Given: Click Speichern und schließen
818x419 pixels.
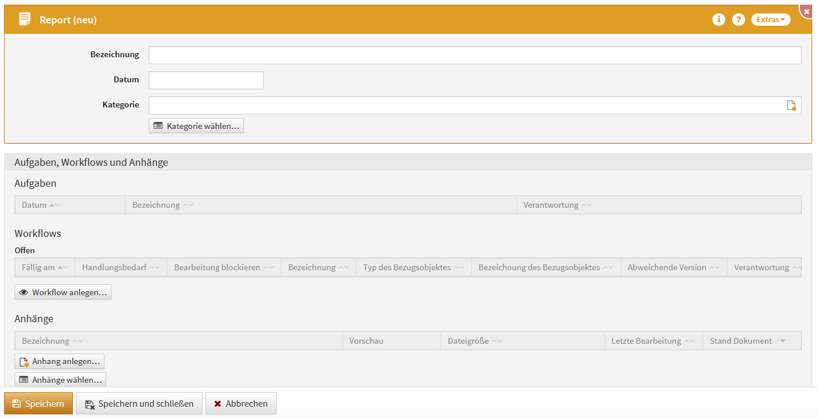Looking at the screenshot, I should pos(139,404).
